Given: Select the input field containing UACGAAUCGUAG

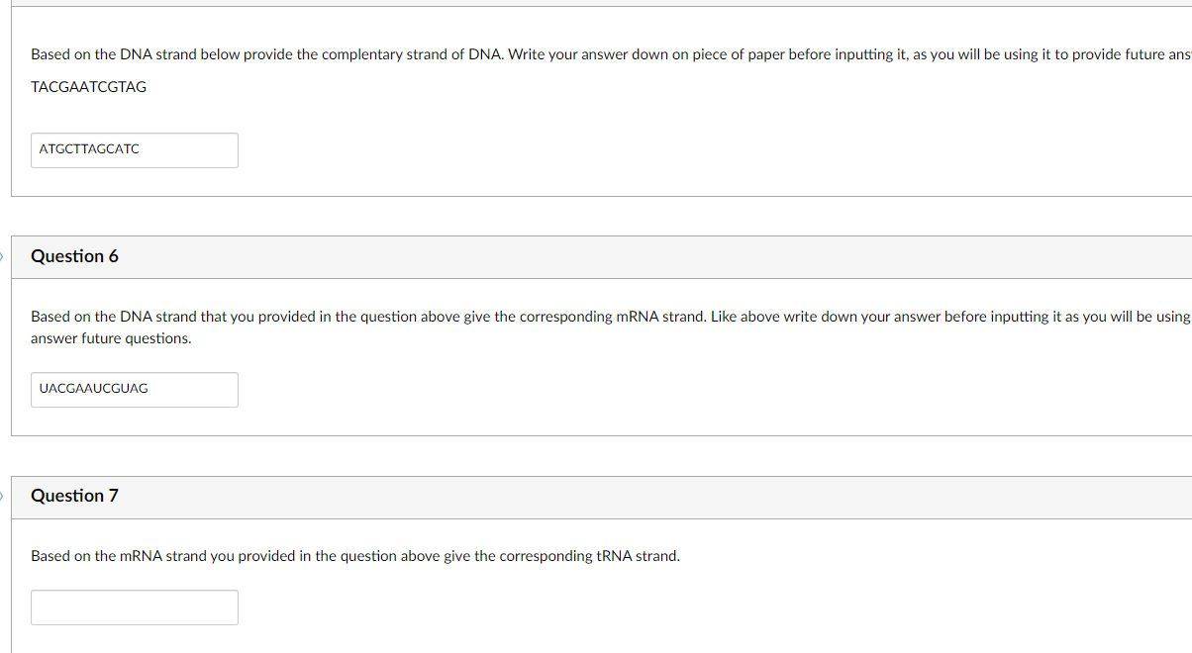Looking at the screenshot, I should 134,389.
